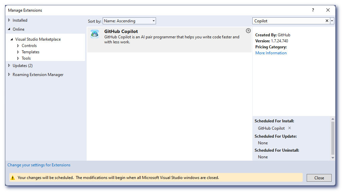344x194 pixels.
Task: Collapse the Online category arrow
Action: click(9, 29)
